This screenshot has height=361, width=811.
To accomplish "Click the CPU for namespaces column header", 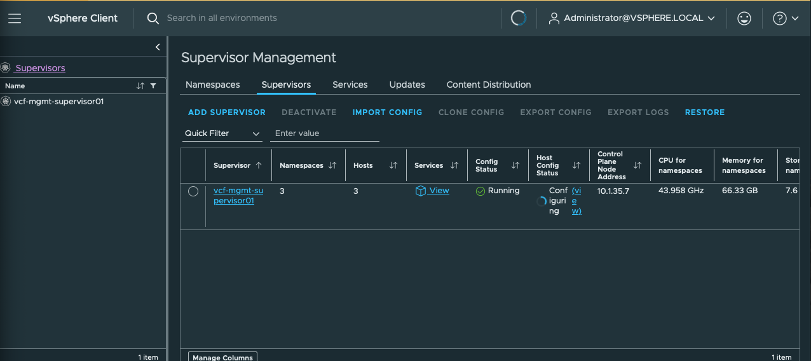I will click(x=681, y=165).
